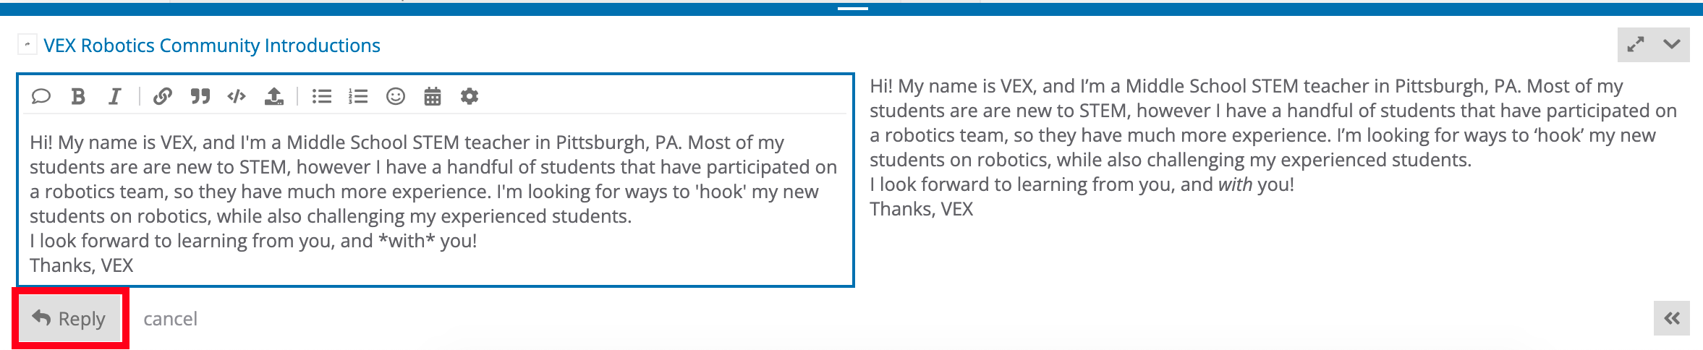Add a blockquote with the quote icon
The width and height of the screenshot is (1703, 350).
tap(200, 96)
